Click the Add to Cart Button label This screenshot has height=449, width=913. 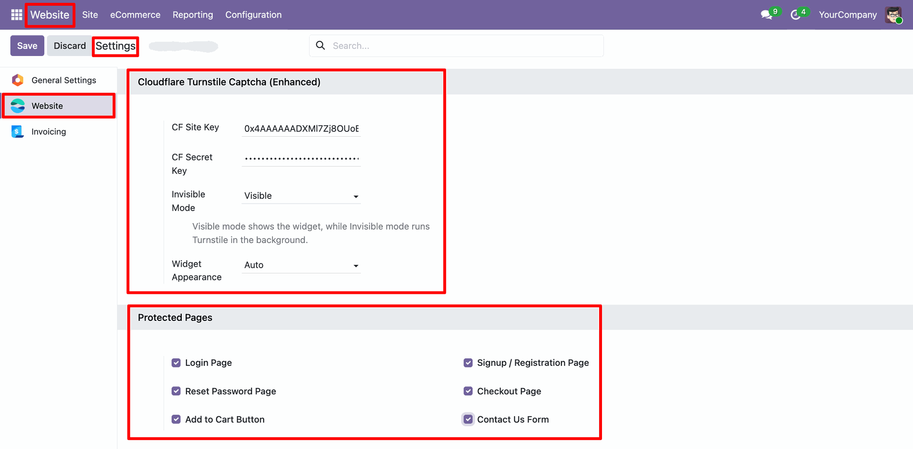coord(225,419)
